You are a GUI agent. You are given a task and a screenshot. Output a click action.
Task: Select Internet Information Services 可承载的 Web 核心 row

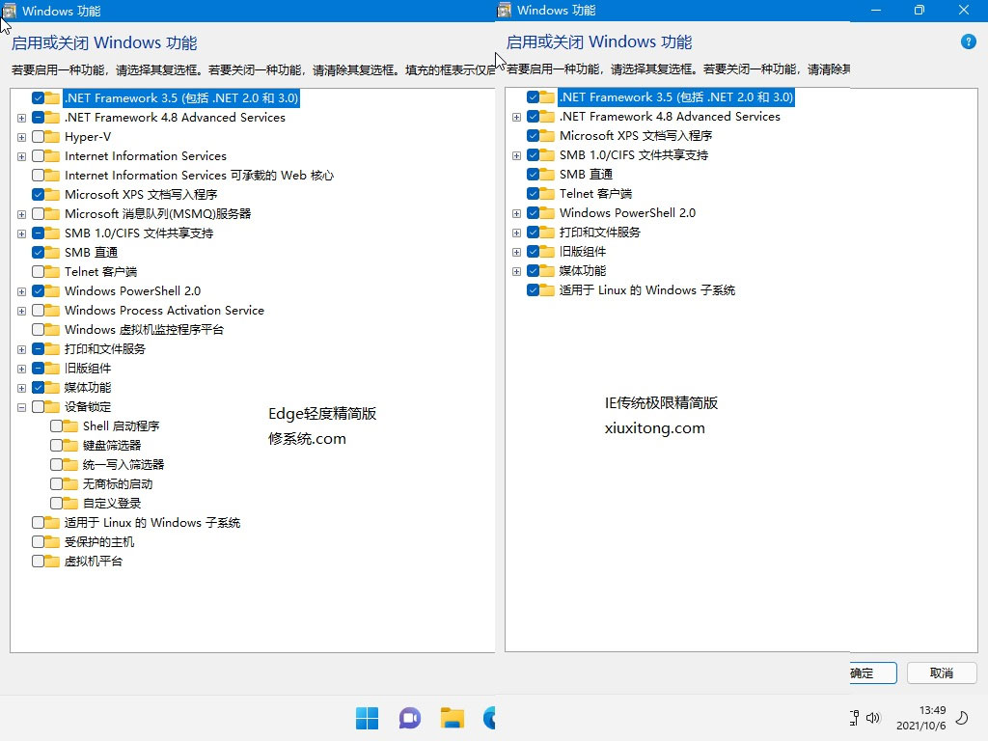pos(199,176)
